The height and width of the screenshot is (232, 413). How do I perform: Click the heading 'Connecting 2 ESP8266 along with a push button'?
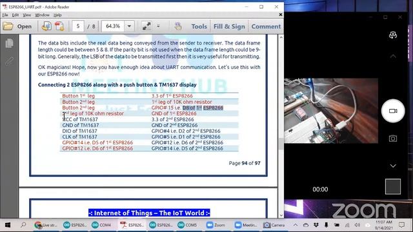click(x=117, y=84)
